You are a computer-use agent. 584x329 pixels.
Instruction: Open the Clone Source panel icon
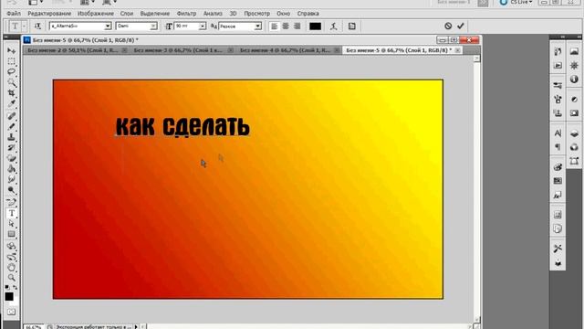pyautogui.click(x=558, y=113)
